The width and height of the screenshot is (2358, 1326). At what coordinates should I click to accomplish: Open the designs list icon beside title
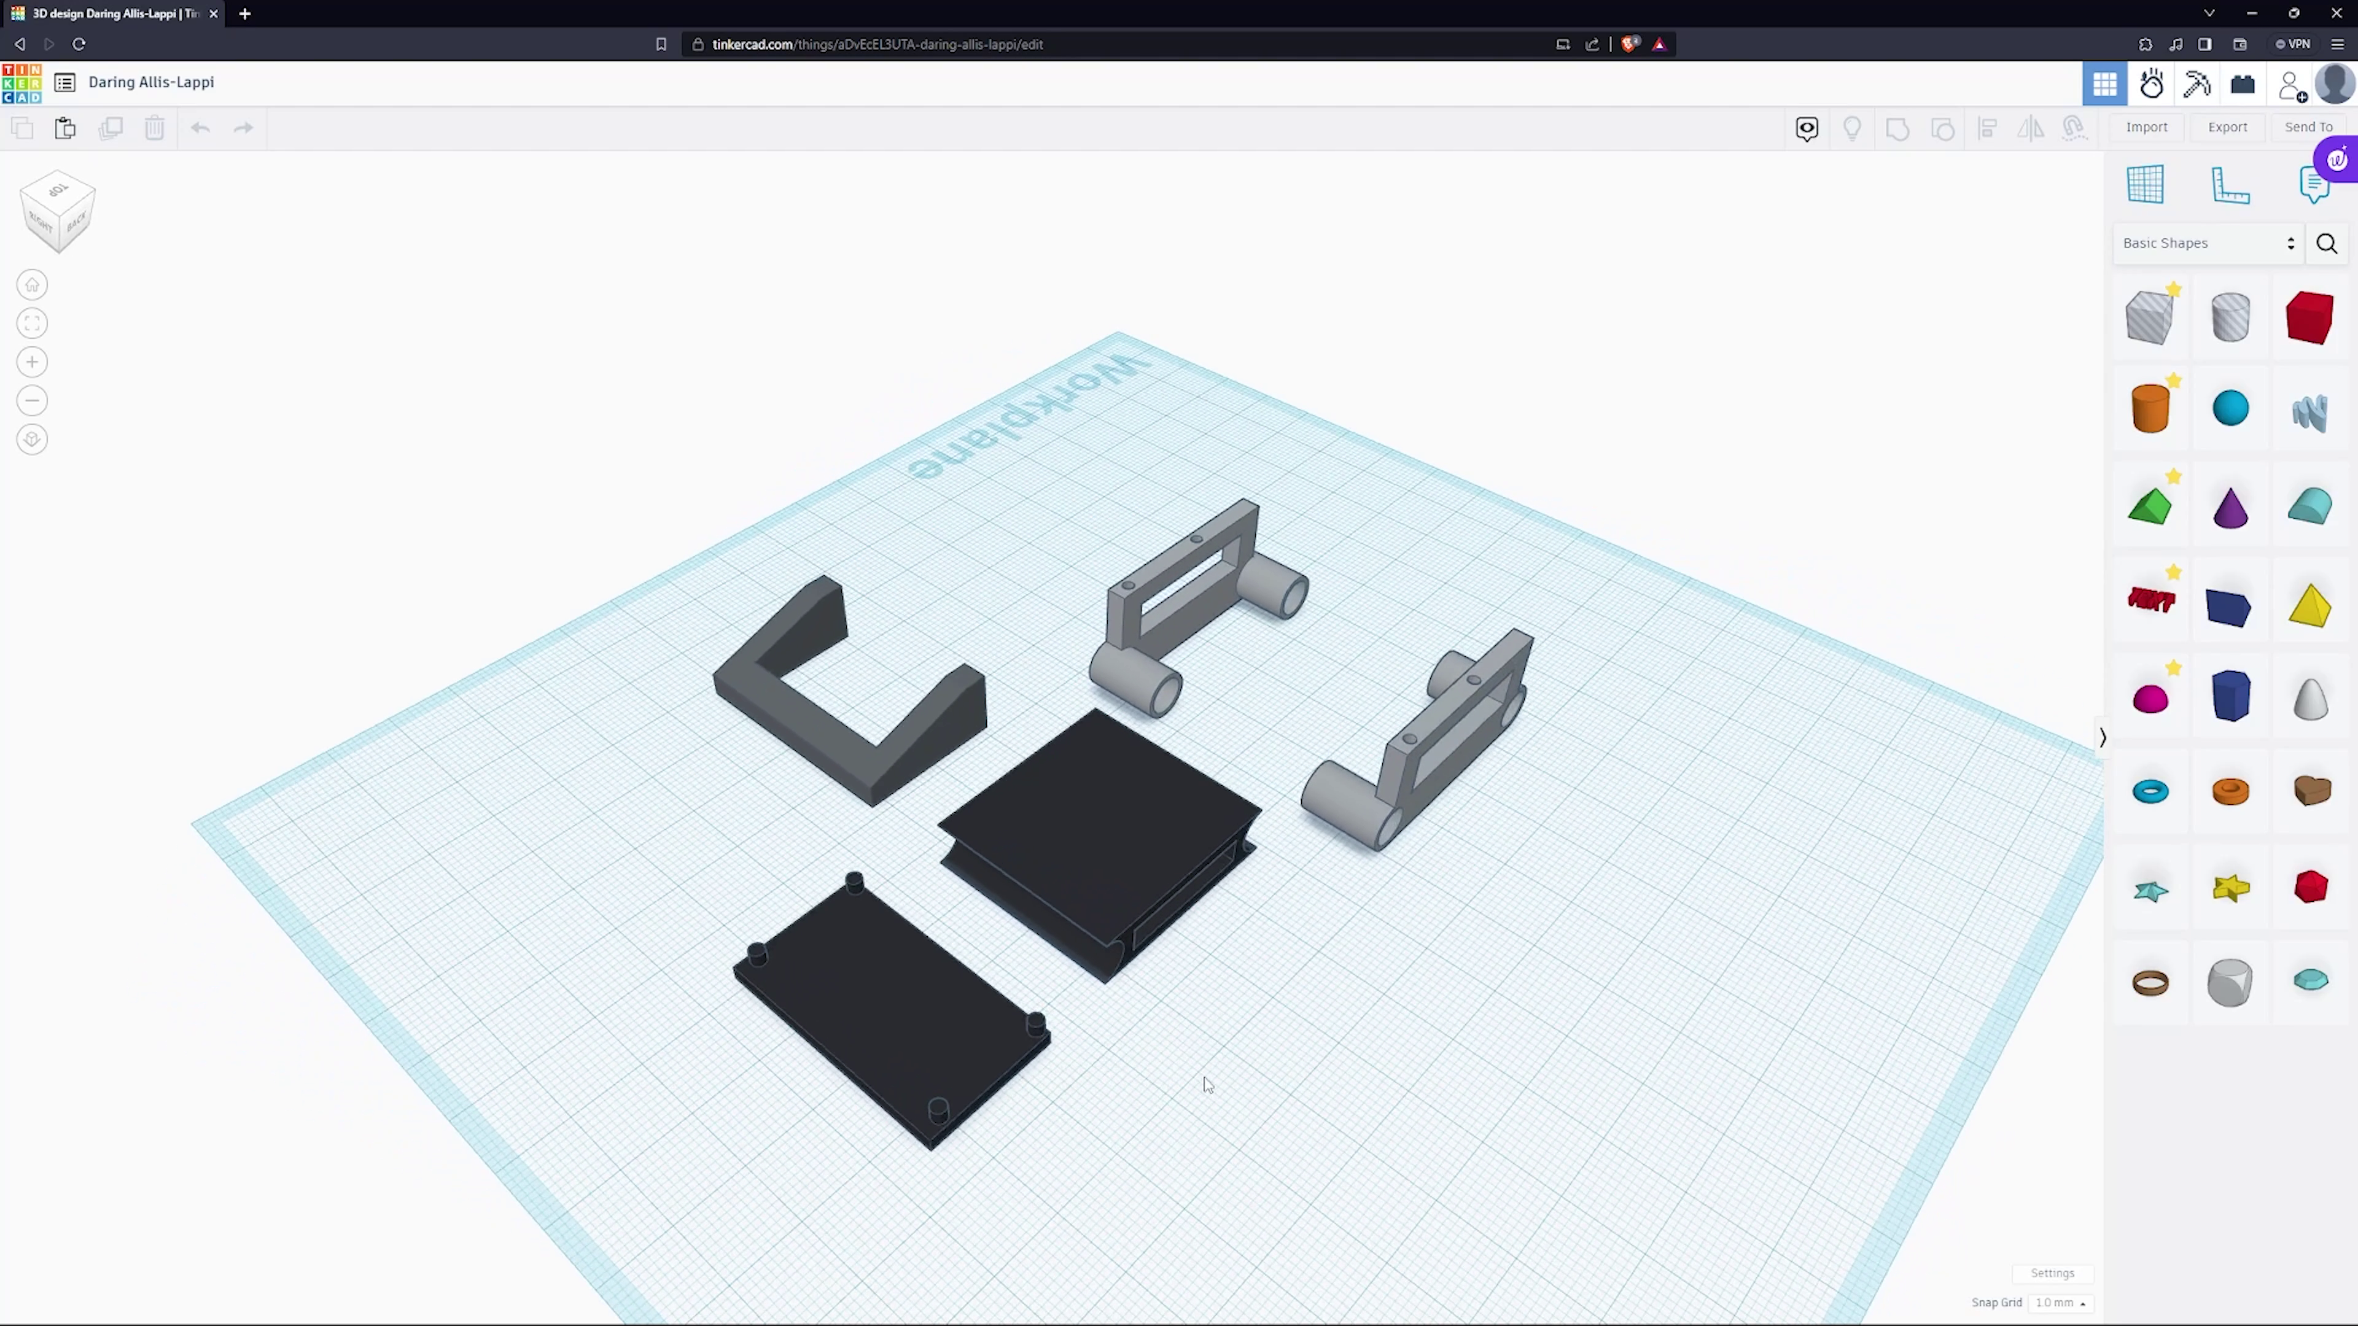(64, 82)
